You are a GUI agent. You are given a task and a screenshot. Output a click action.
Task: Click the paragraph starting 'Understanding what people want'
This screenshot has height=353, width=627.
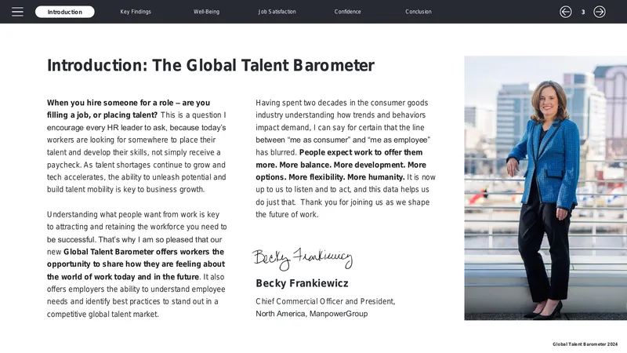136,264
